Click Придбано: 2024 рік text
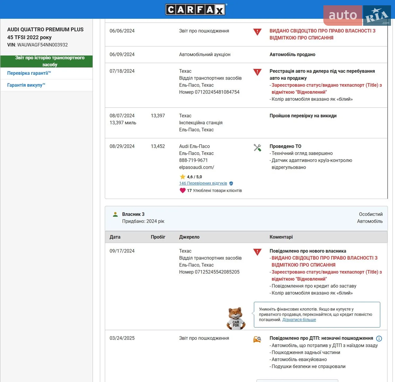 [143, 221]
